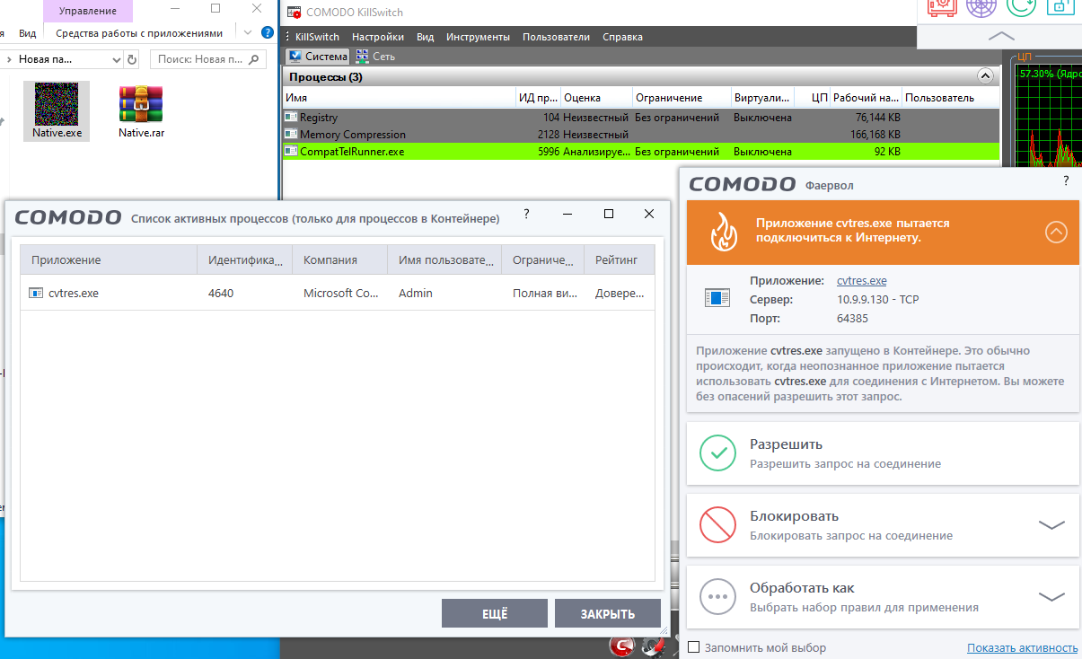Click the purple radar widget icon
The width and height of the screenshot is (1082, 659).
point(981,6)
